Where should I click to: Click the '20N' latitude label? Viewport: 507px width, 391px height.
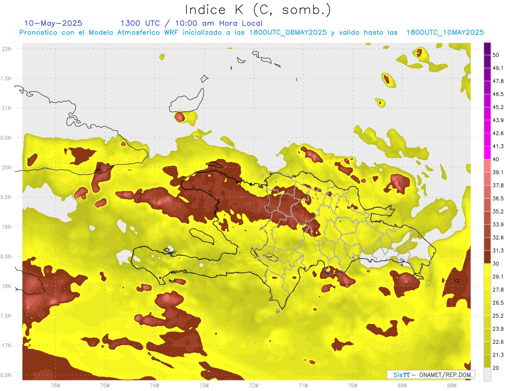coord(7,167)
